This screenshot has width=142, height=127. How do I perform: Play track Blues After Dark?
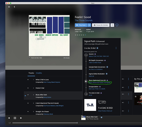click(28, 95)
